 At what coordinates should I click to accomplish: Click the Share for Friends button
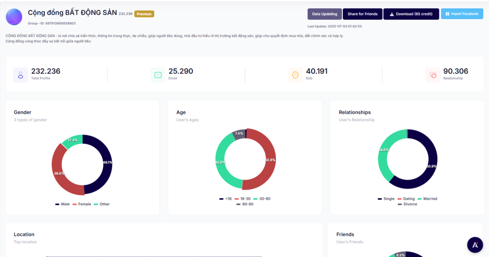(x=362, y=14)
